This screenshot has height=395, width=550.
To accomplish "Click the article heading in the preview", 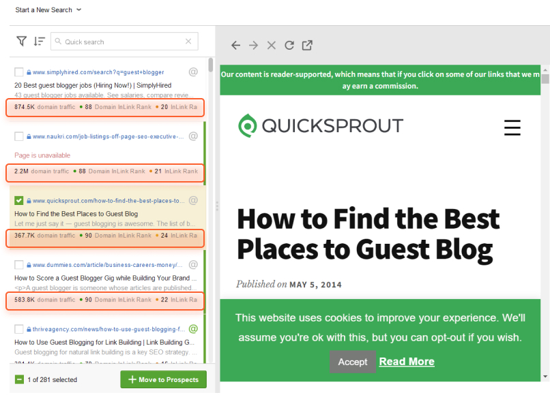I will click(368, 234).
